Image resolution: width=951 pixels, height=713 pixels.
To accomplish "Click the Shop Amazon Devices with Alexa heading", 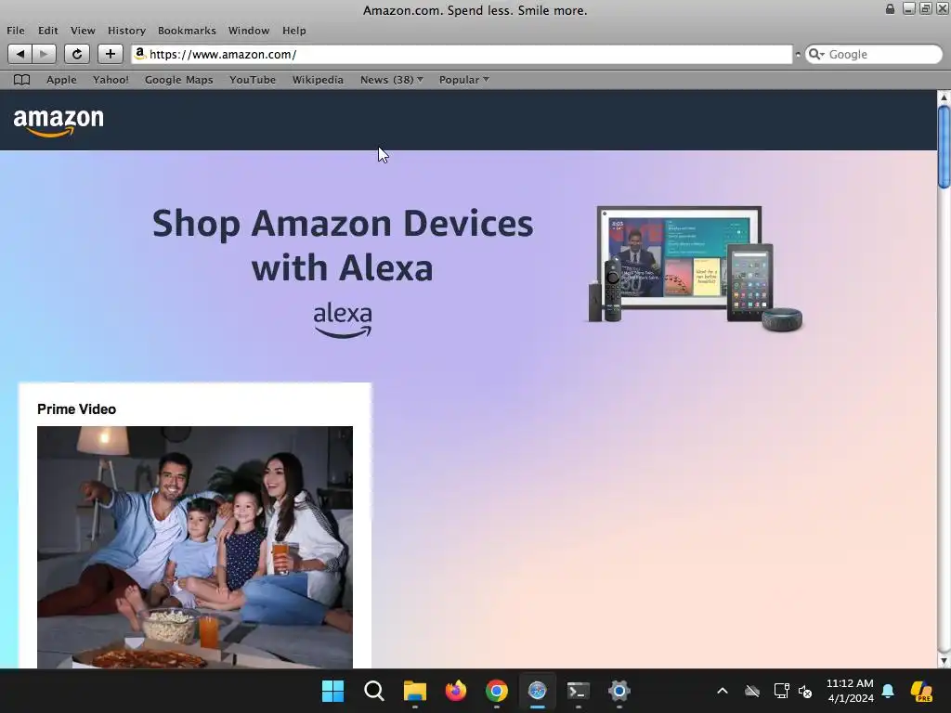I will coord(343,245).
